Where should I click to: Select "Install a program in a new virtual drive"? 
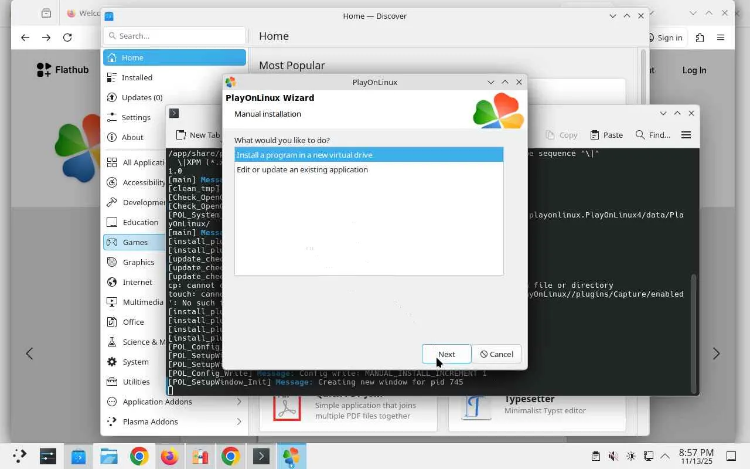tap(369, 155)
